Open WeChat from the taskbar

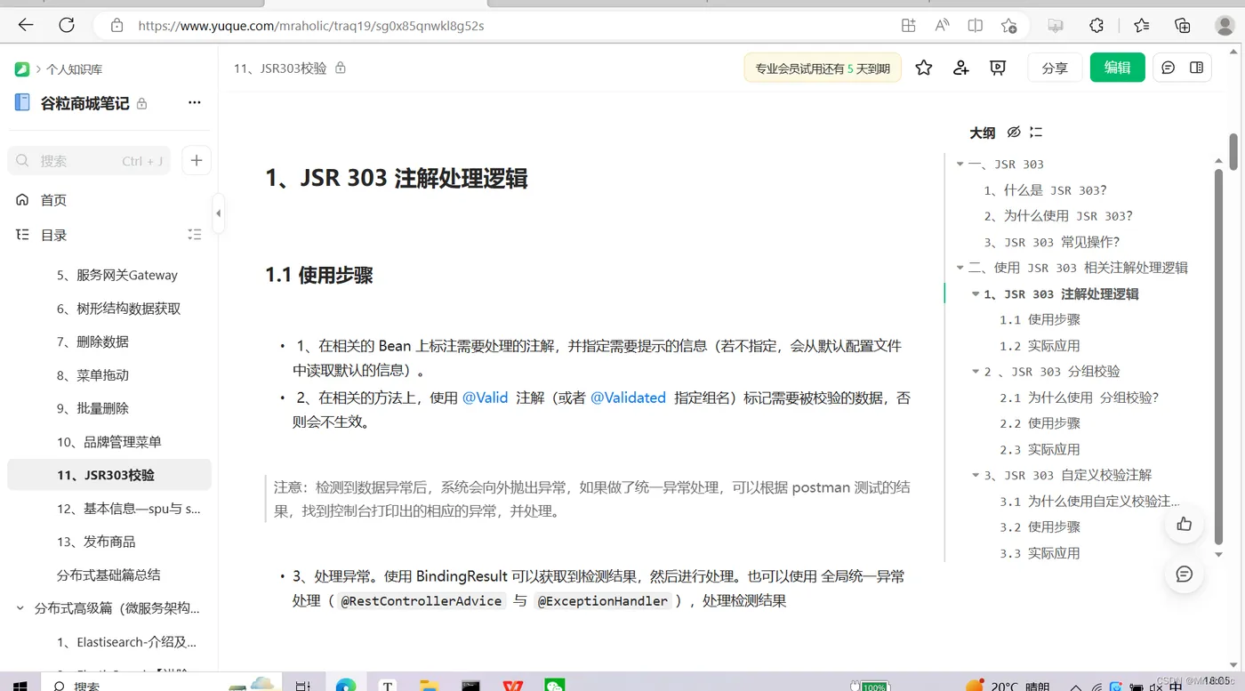point(555,686)
